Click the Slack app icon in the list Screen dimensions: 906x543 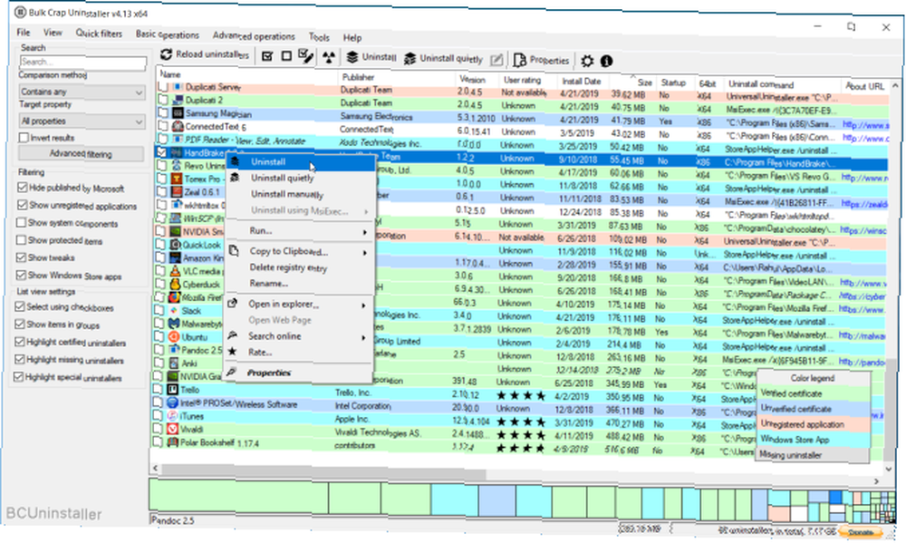(174, 311)
